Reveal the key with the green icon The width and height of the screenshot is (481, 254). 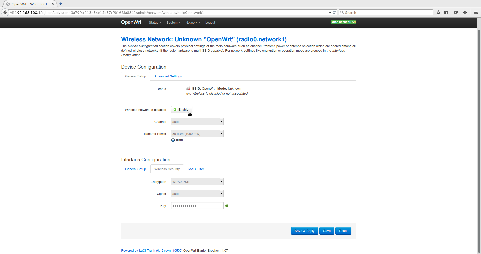click(x=226, y=206)
